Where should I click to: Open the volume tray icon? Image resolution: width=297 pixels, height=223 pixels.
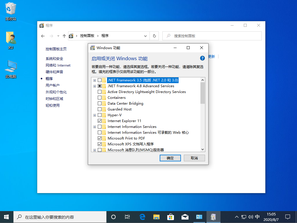(x=250, y=217)
